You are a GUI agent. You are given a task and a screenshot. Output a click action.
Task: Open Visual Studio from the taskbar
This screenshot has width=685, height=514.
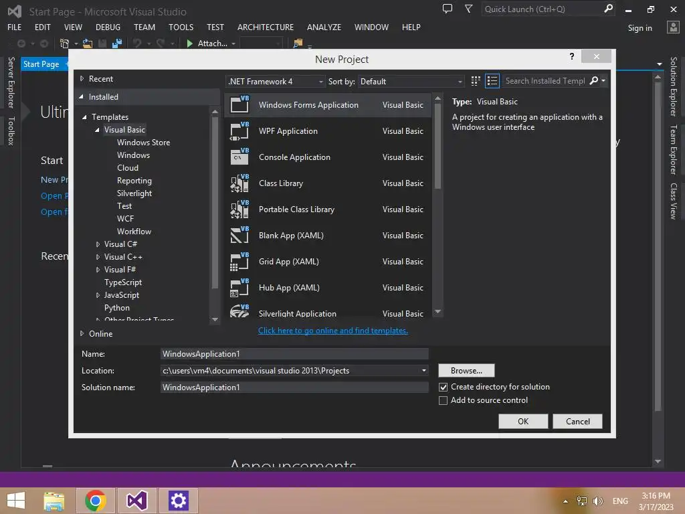[x=136, y=501]
